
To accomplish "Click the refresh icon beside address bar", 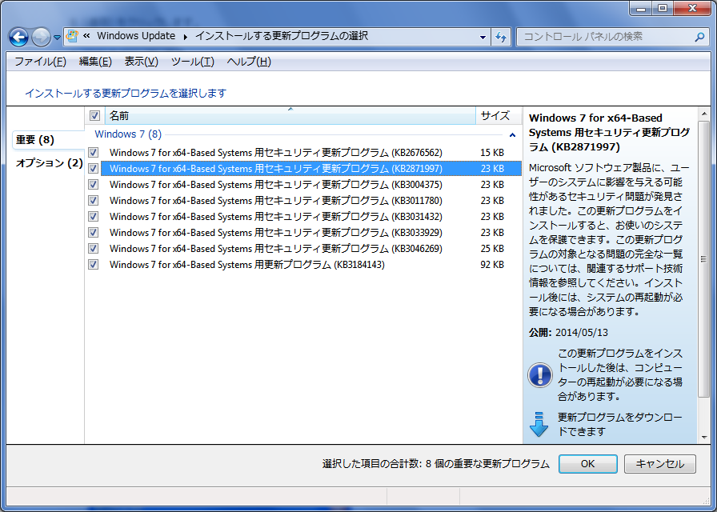I will [502, 37].
